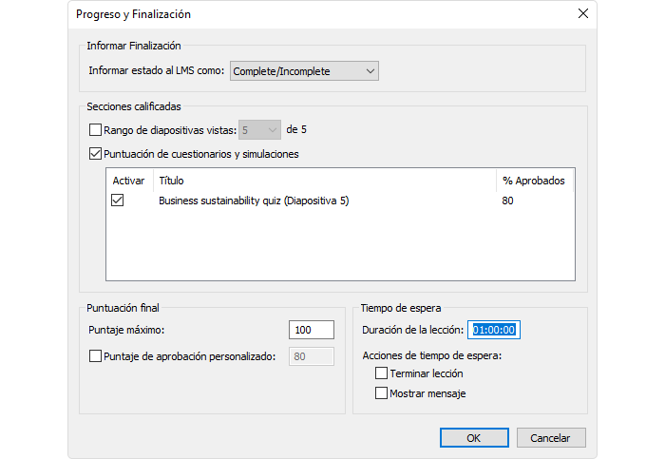The image size is (665, 459).
Task: Open the Informar estado al LMS dropdown
Action: pos(304,71)
